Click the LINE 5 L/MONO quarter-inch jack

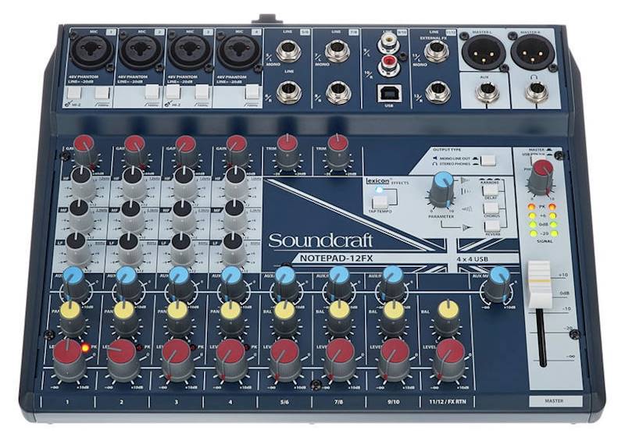[x=289, y=51]
